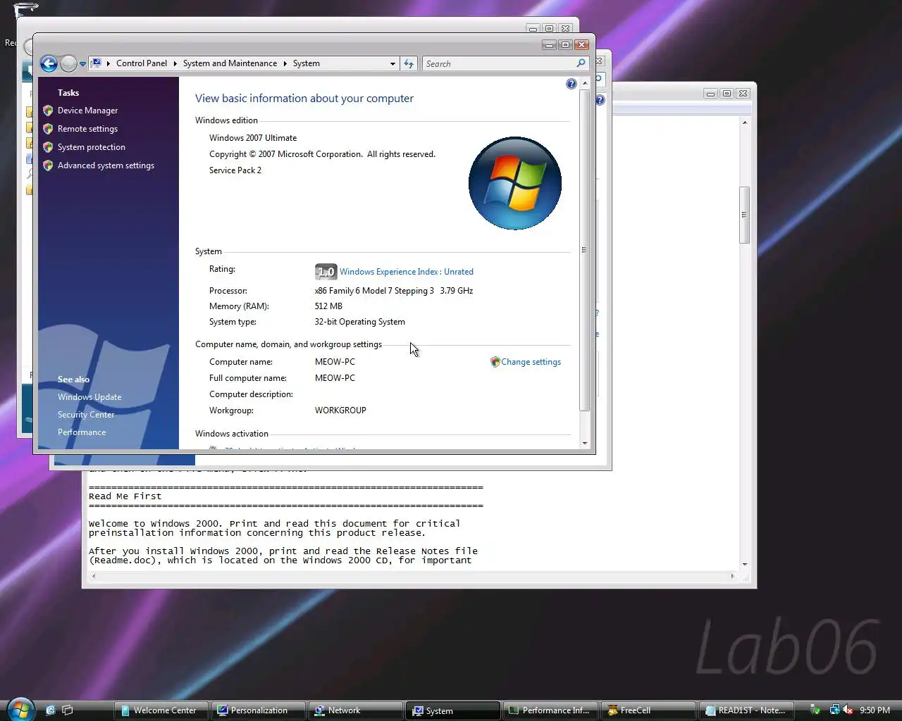Open Remote settings task link
Screen dimensions: 902x721
(x=87, y=129)
